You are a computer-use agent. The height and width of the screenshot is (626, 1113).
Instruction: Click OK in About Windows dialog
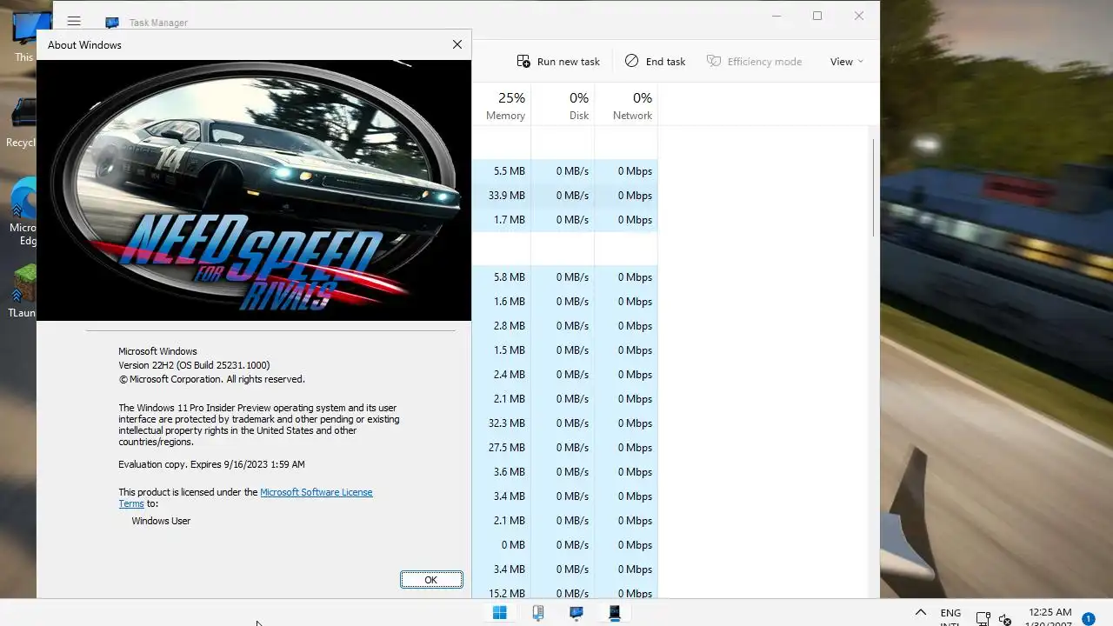point(431,580)
